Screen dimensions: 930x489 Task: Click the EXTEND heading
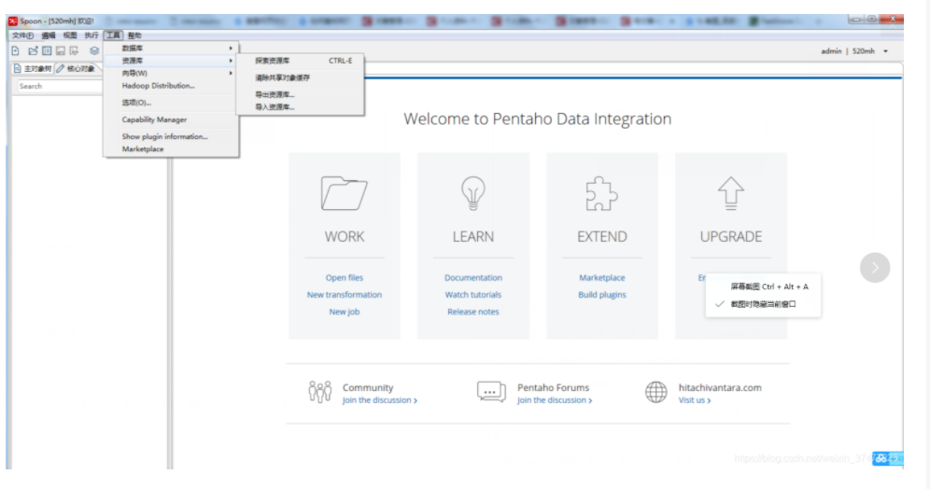pyautogui.click(x=601, y=236)
